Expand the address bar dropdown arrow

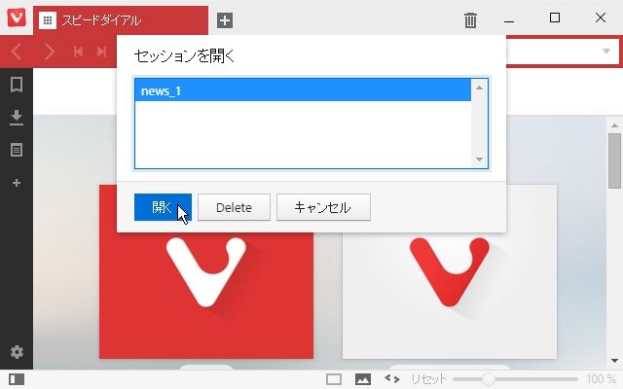pyautogui.click(x=606, y=52)
